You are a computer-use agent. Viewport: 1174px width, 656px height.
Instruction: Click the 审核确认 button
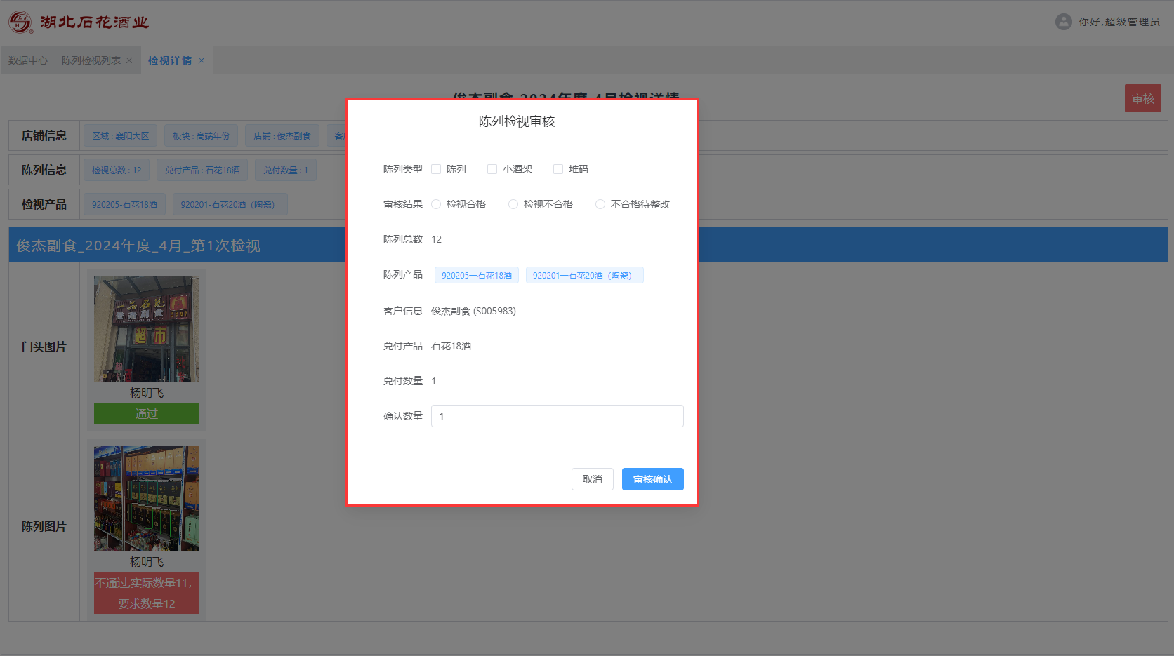(x=653, y=479)
